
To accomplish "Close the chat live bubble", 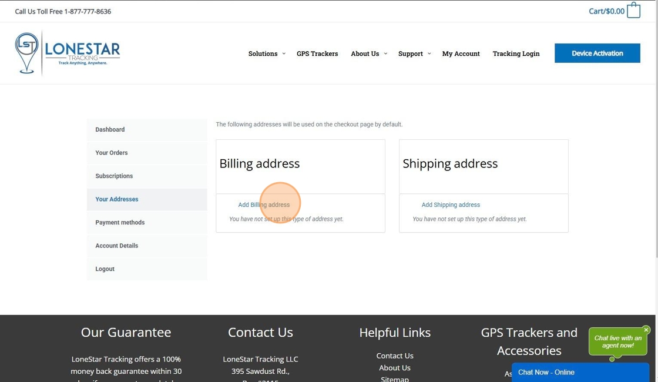I will pyautogui.click(x=646, y=330).
